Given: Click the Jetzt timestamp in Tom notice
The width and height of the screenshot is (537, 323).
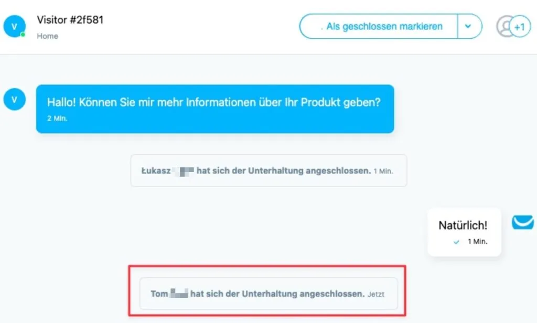Looking at the screenshot, I should click(x=375, y=294).
